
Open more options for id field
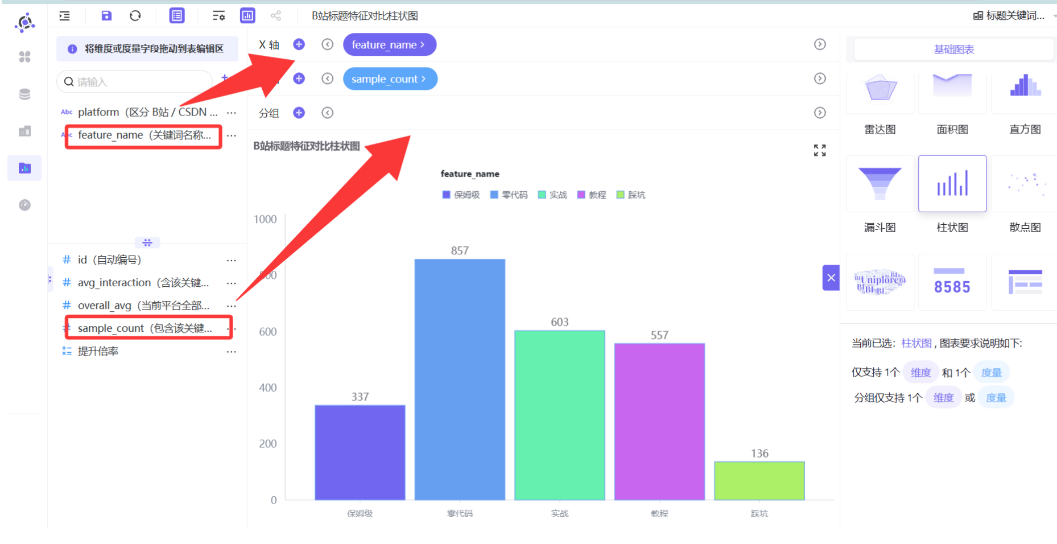coord(232,260)
